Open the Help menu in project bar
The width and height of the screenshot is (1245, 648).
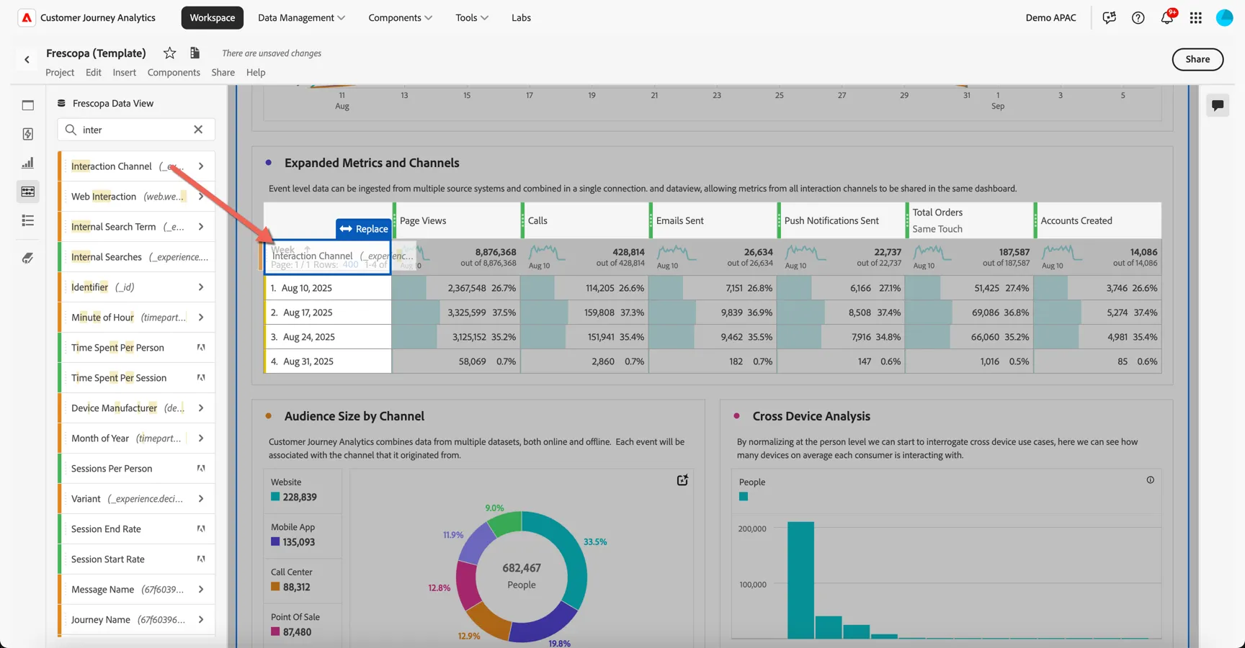(256, 72)
